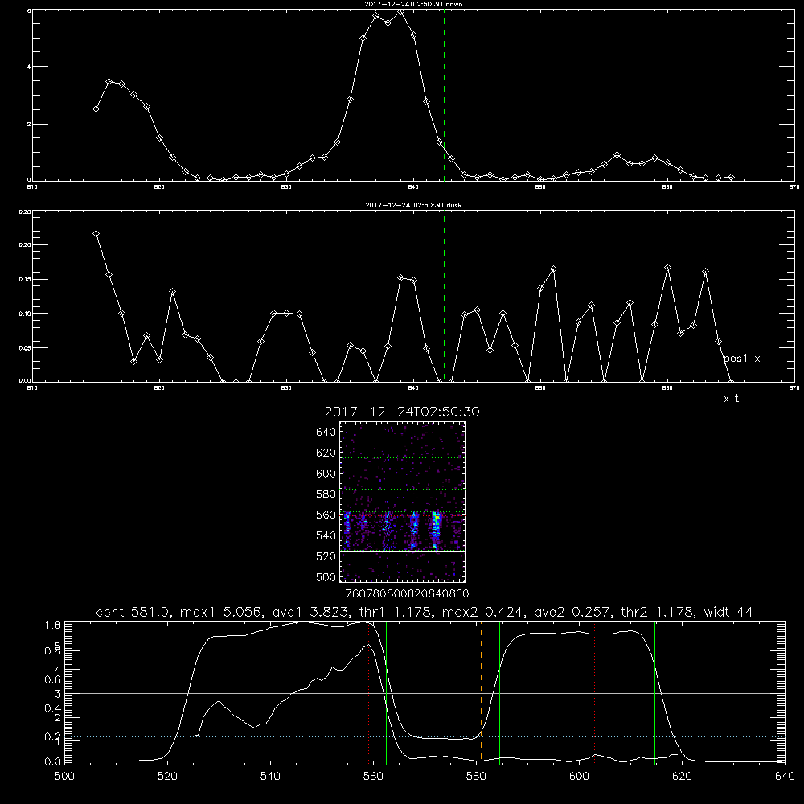Click the first diamond marker of dusk curve
This screenshot has height=804, width=804.
coord(96,234)
